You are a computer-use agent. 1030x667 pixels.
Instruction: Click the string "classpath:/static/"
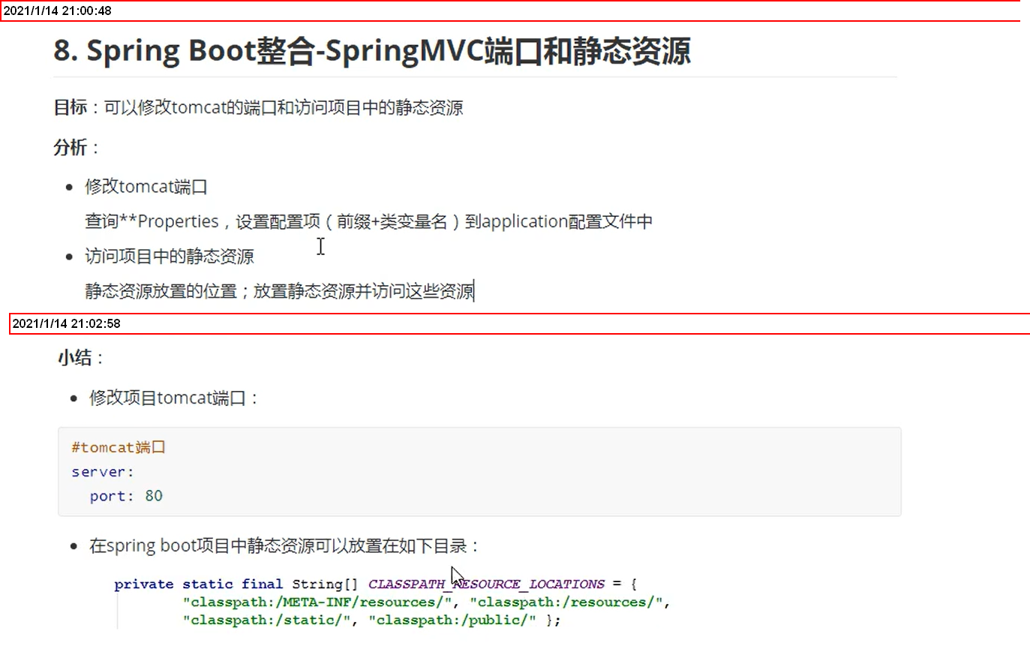click(x=267, y=620)
